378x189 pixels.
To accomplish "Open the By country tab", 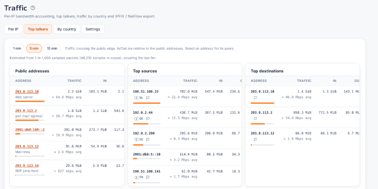I will 67,29.
